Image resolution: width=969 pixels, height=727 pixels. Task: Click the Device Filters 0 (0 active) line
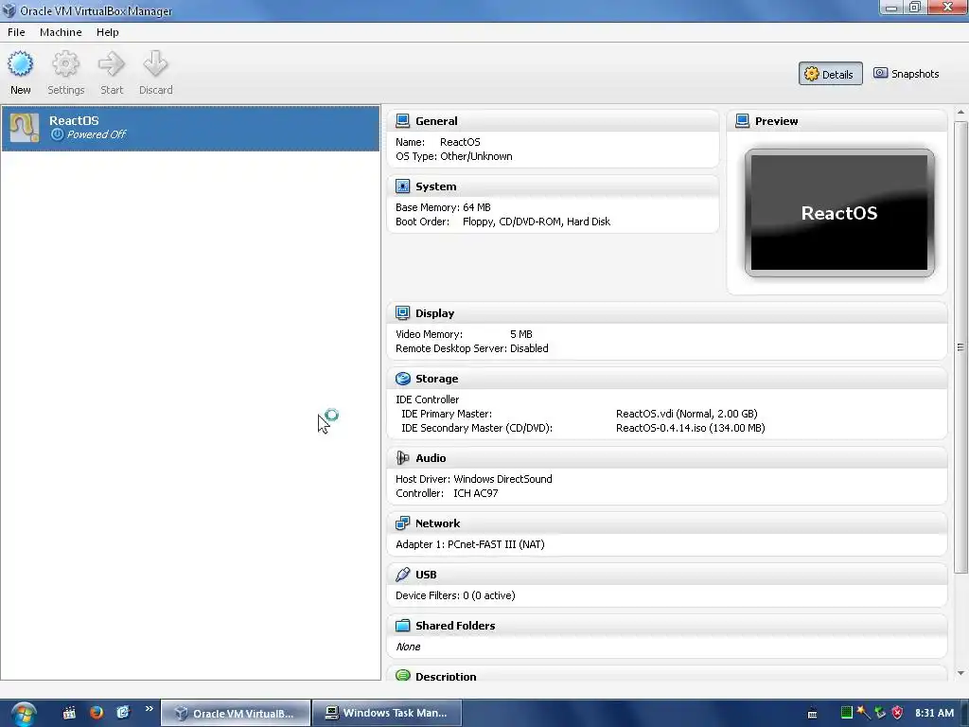point(455,595)
